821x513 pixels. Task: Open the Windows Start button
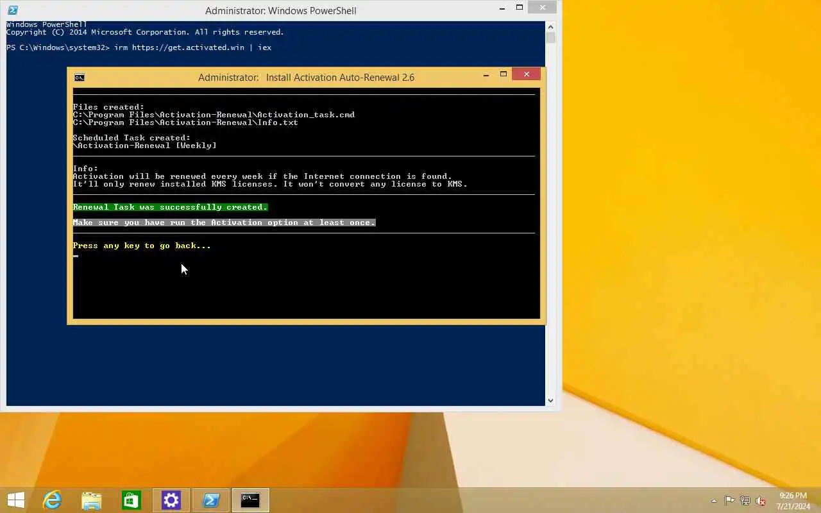(x=15, y=500)
